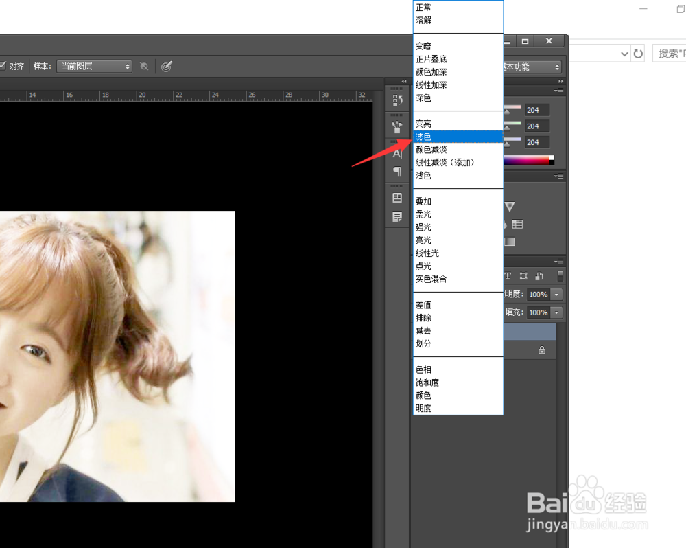Screen dimensions: 686x548
Task: Toggle the layer filter switch
Action: [x=560, y=275]
